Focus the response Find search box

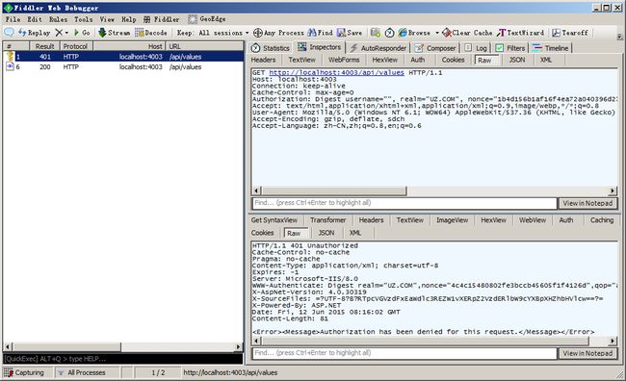[x=404, y=353]
